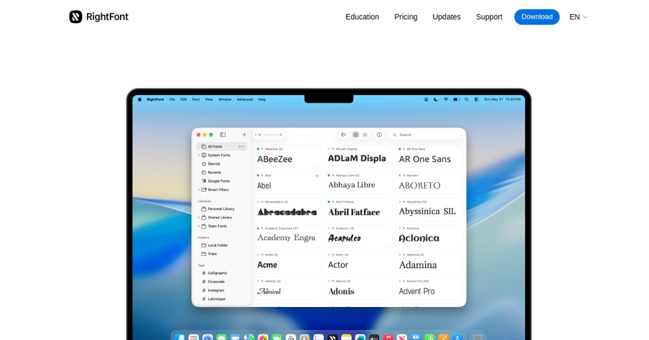Screen dimensions: 649x340
Task: Click the RightFont brand name link
Action: (x=107, y=17)
